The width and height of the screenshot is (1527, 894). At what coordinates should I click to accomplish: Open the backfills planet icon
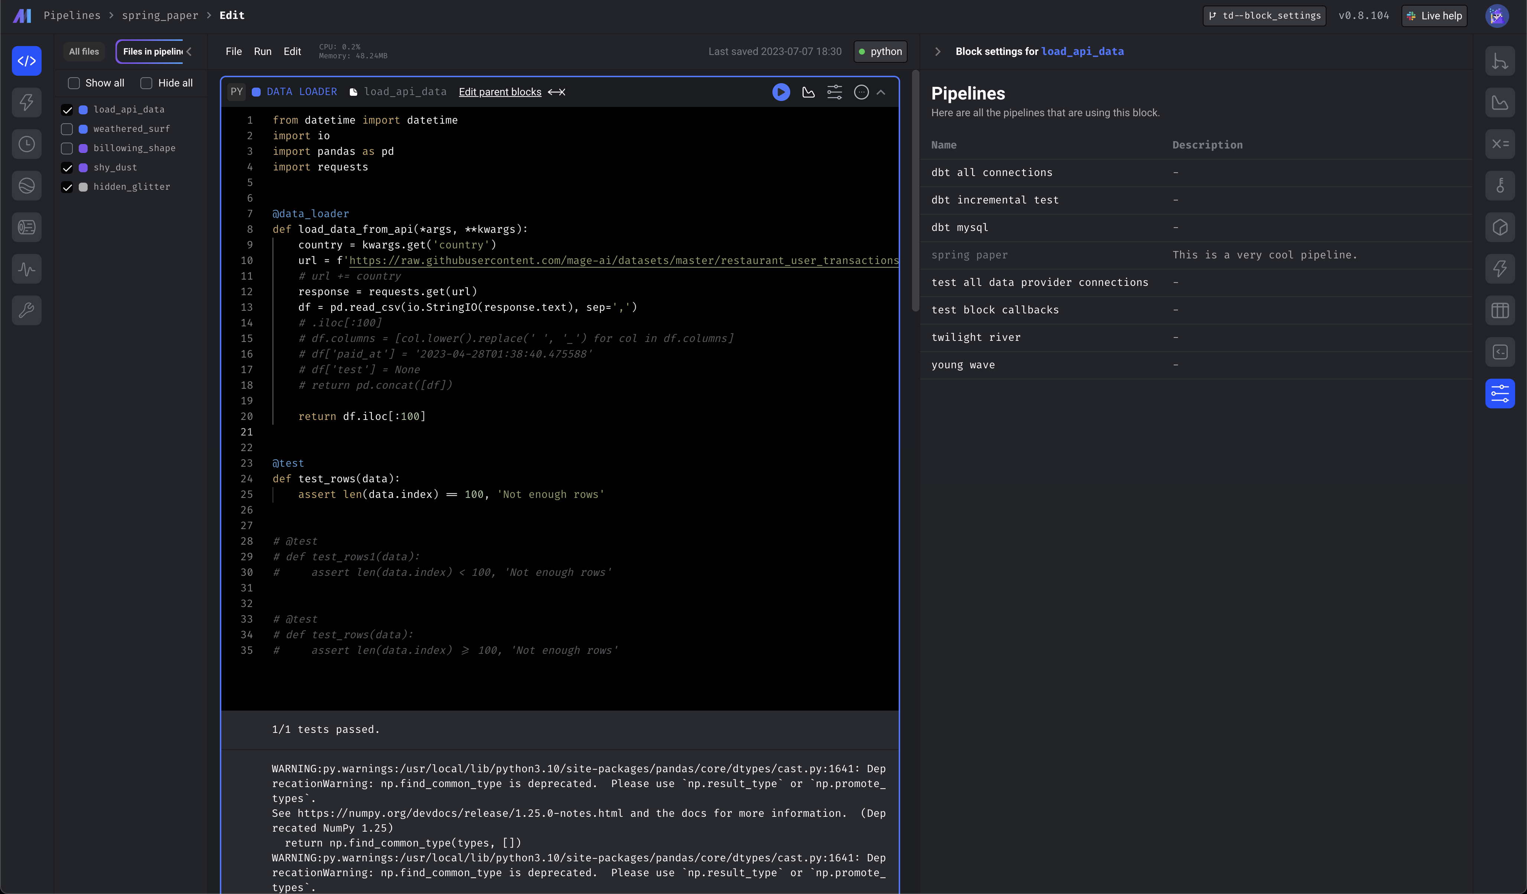27,185
